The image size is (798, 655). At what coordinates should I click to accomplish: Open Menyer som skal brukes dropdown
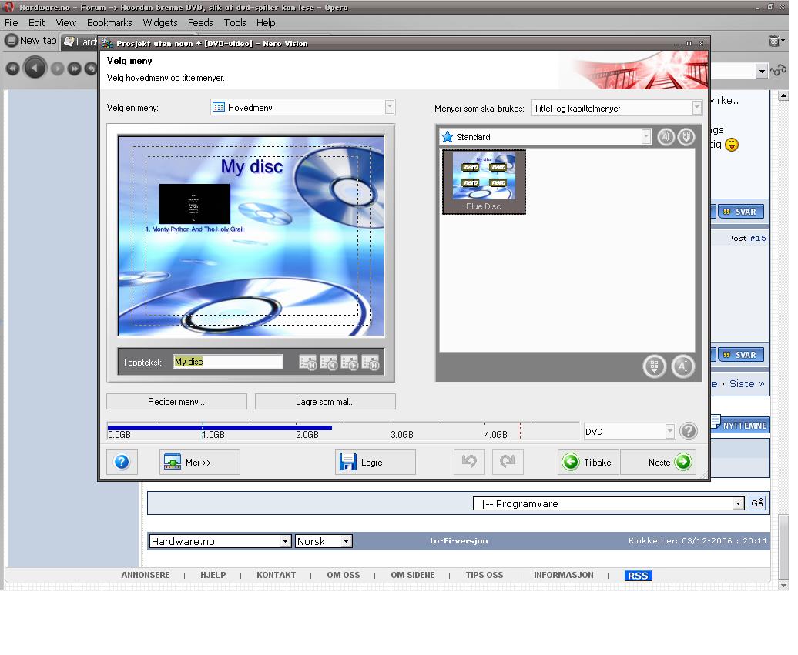617,108
